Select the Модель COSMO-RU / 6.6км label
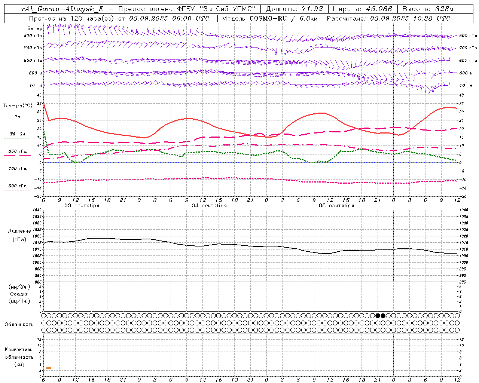This screenshot has width=479, height=383. pos(269,18)
